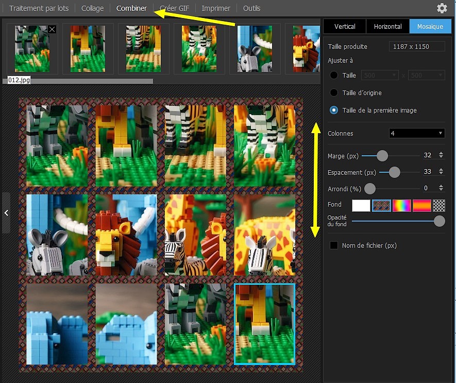
Task: Select the third strip thumbnail with zebra legs
Action: (x=143, y=49)
